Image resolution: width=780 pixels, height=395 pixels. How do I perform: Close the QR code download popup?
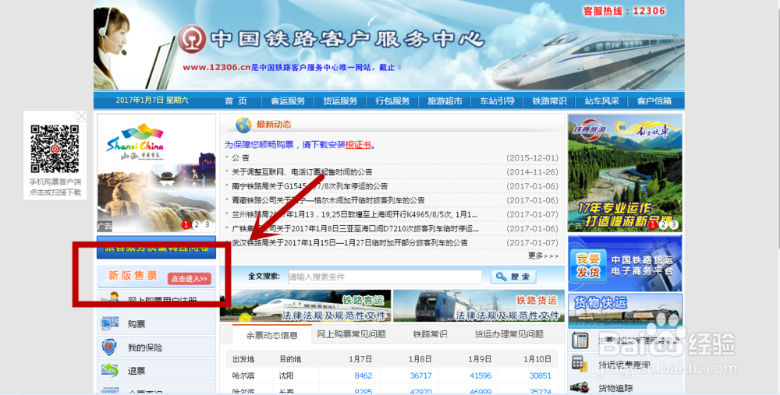point(82,116)
